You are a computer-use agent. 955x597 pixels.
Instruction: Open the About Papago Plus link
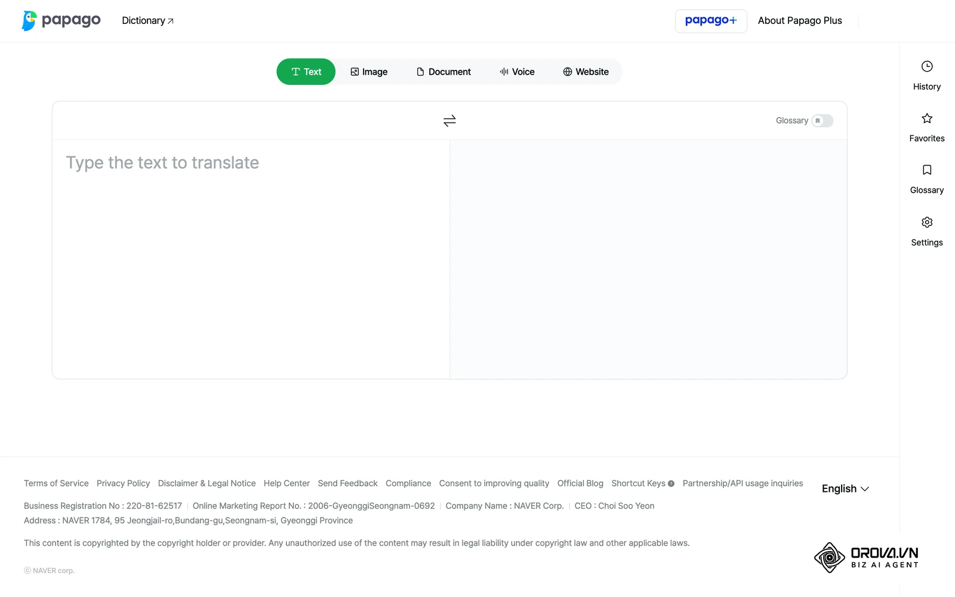tap(800, 21)
